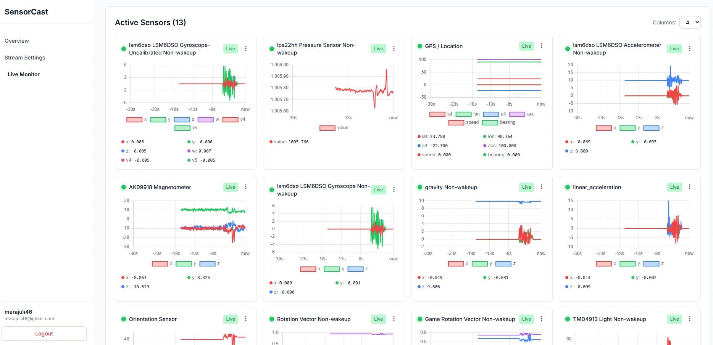Open the options menu on the GPS / Location card
The image size is (713, 345).
pyautogui.click(x=542, y=46)
